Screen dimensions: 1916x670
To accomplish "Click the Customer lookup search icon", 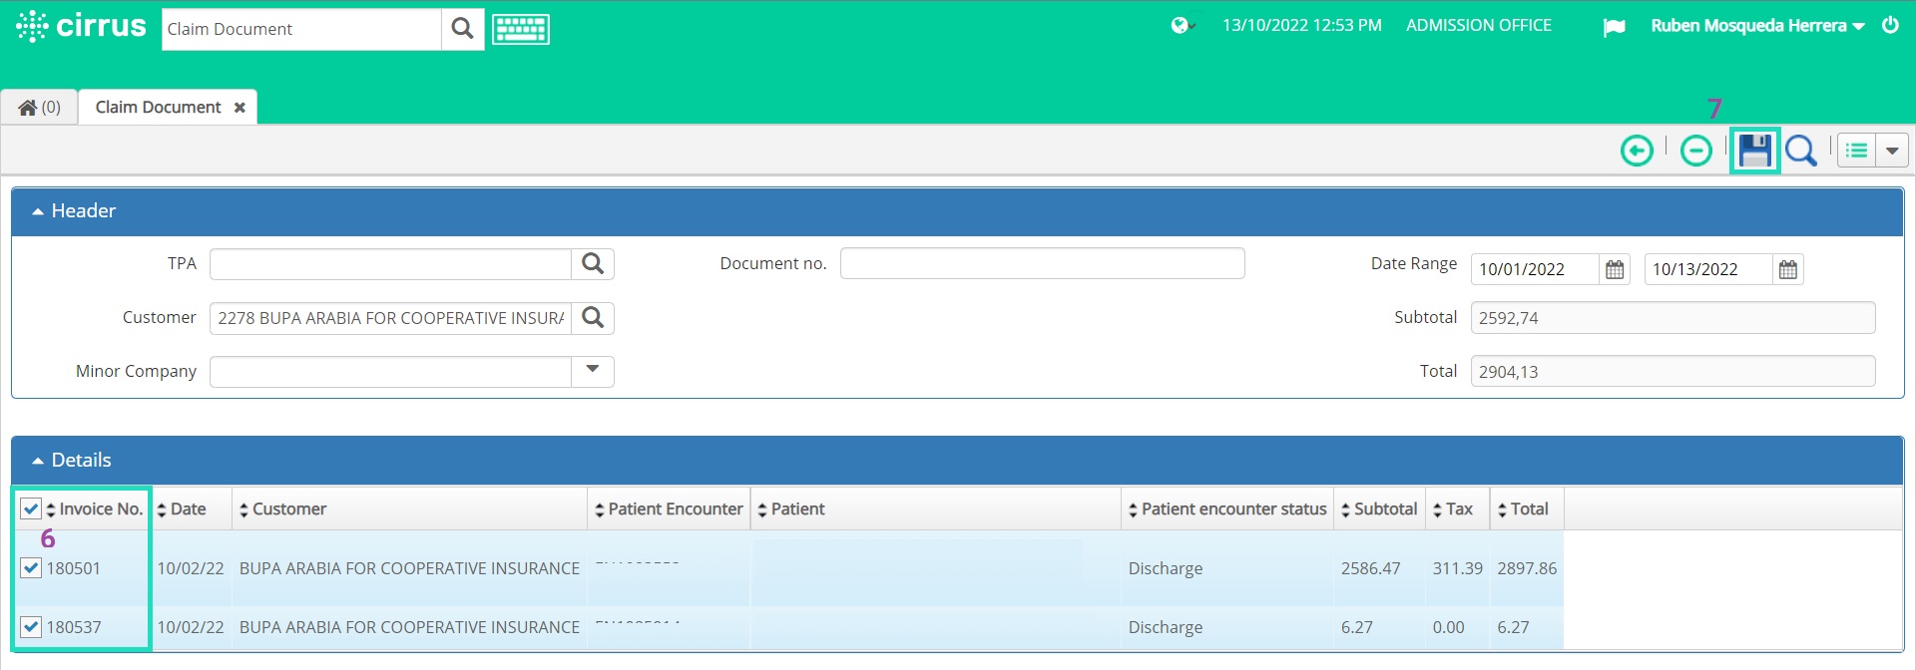I will point(593,317).
